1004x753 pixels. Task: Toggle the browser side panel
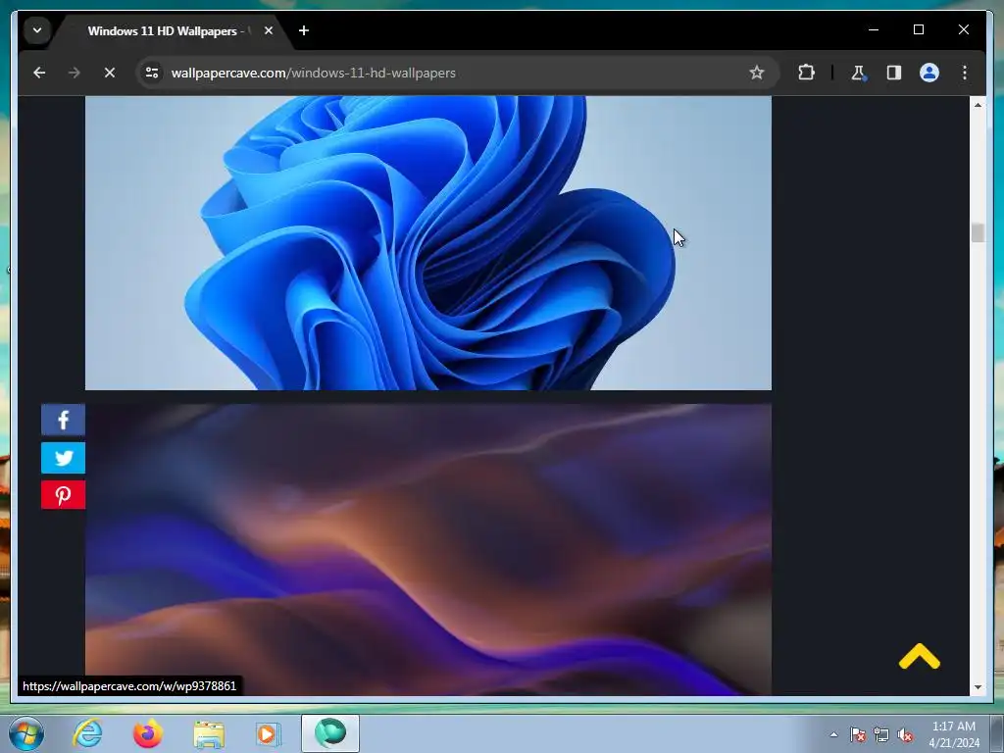(894, 73)
